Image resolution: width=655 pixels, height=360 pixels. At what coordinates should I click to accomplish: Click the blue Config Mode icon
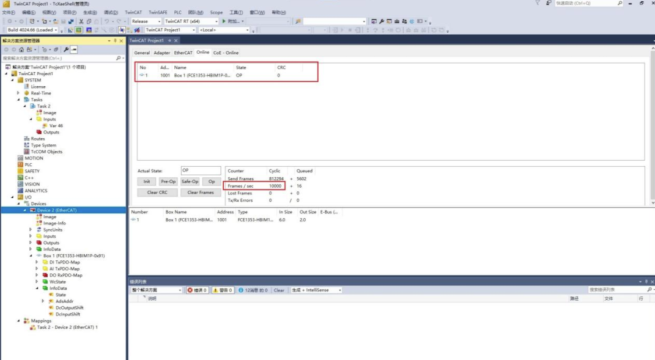click(89, 30)
